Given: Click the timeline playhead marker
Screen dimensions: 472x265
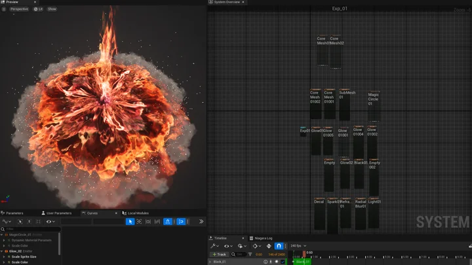Looking at the screenshot, I should 304,254.
